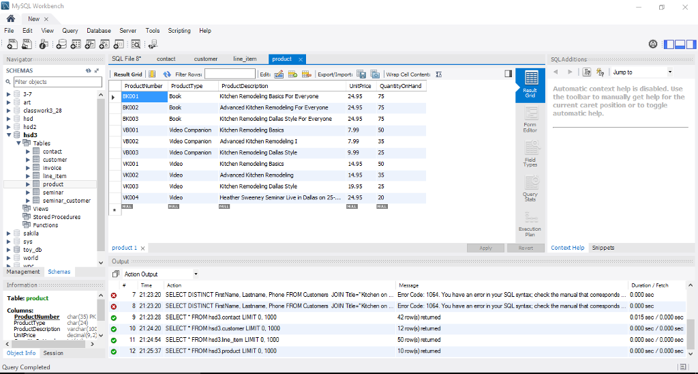This screenshot has width=698, height=374.
Task: Toggle the left sidebar visibility
Action: 669,44
